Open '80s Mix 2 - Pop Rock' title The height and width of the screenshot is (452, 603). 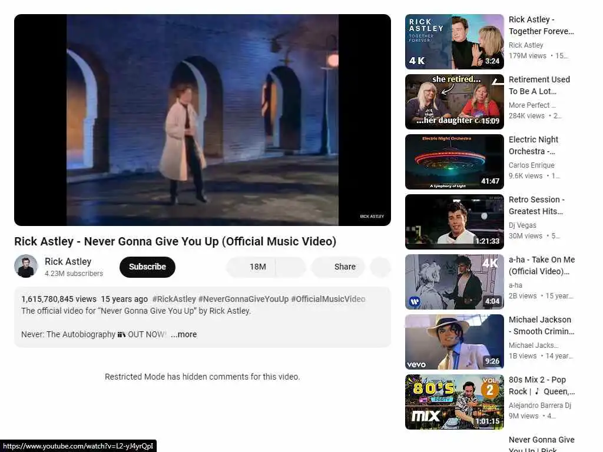click(542, 385)
